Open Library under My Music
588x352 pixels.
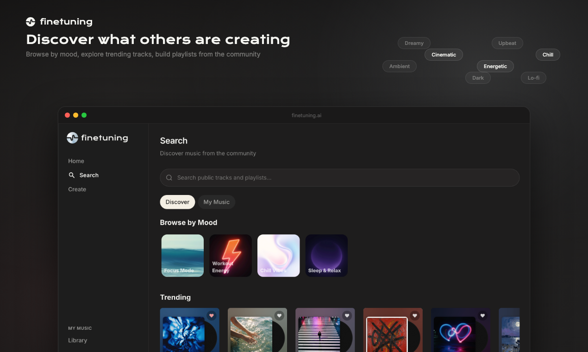click(x=77, y=340)
